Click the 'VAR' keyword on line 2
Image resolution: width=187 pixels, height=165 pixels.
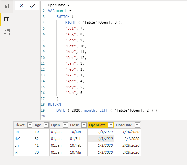[51, 11]
